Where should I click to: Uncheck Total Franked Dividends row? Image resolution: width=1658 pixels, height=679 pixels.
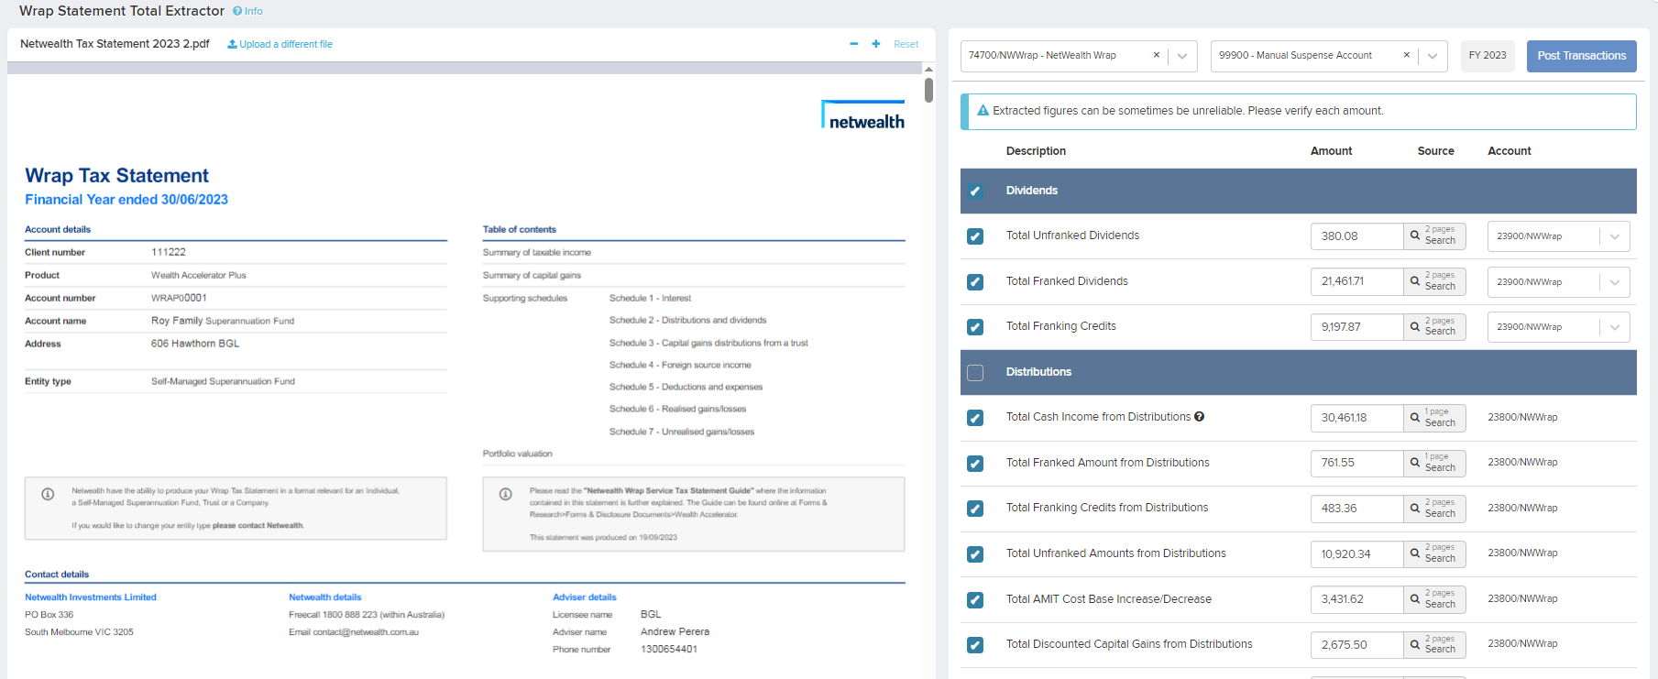tap(975, 282)
